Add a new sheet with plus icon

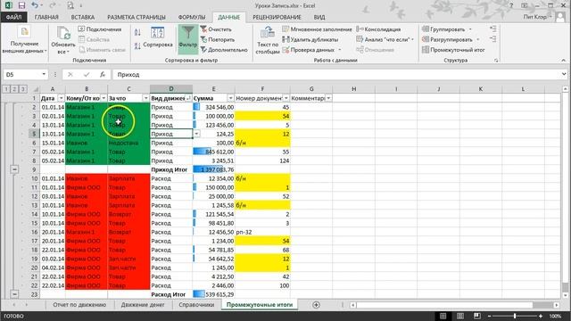pos(316,305)
